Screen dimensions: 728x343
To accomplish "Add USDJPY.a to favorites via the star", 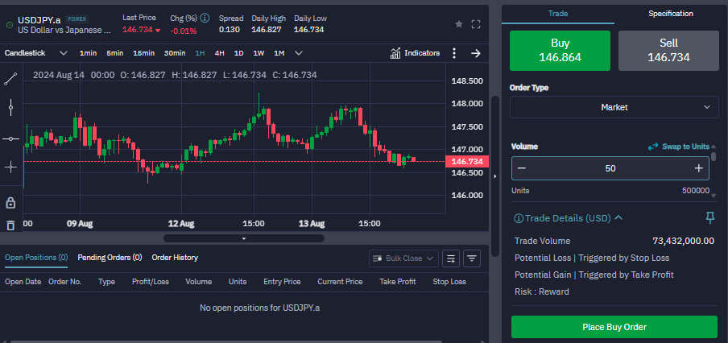I will (x=459, y=24).
